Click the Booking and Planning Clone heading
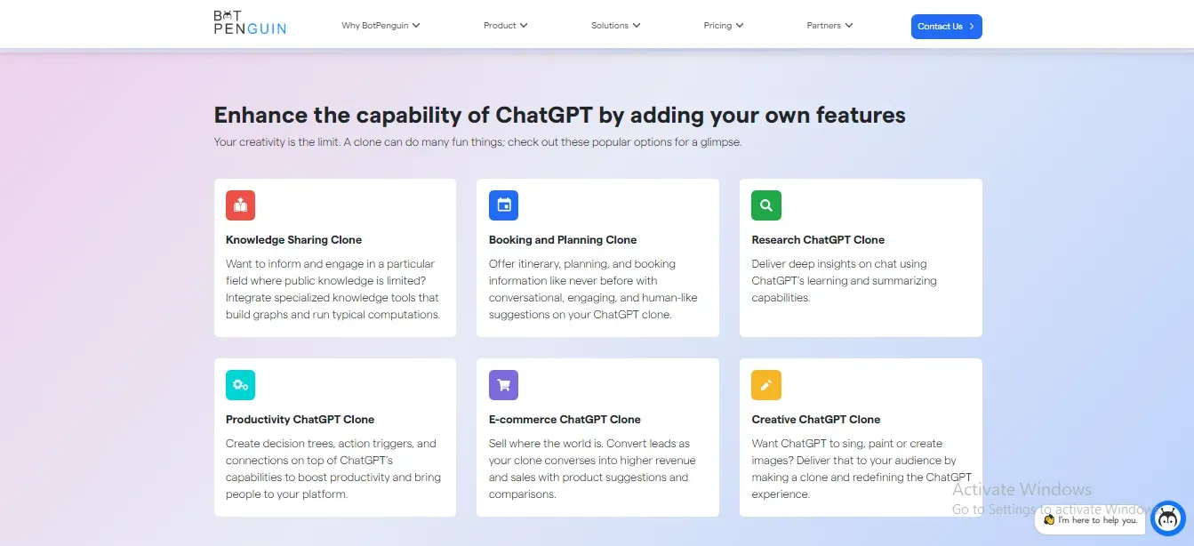Image resolution: width=1194 pixels, height=546 pixels. click(x=563, y=240)
